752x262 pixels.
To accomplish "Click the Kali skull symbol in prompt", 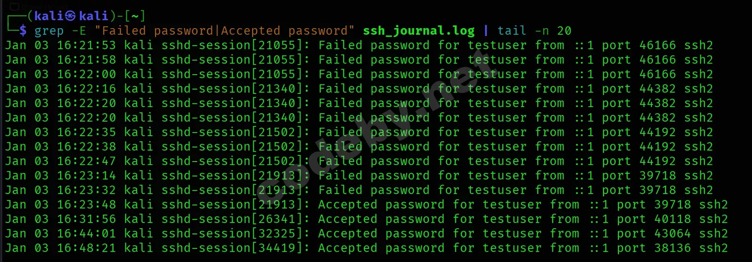I will pyautogui.click(x=71, y=16).
